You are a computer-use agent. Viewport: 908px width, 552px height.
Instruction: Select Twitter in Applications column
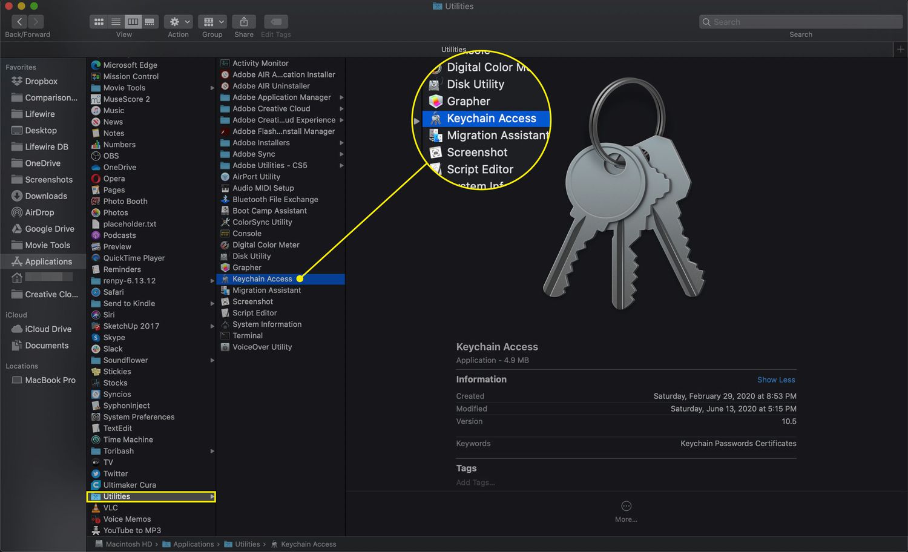click(x=116, y=474)
